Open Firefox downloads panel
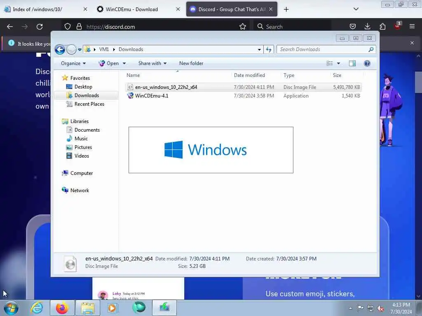The image size is (422, 316). 367,26
